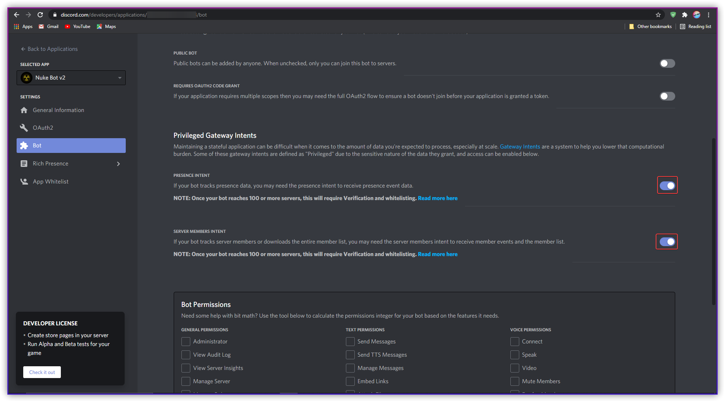Click the YouTube bookmark icon
This screenshot has width=725, height=402.
tap(67, 26)
